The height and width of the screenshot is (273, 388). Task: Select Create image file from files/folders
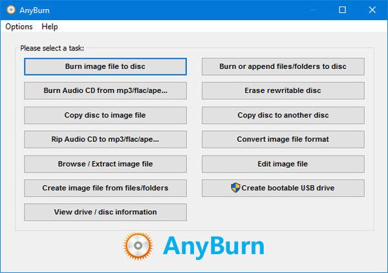(x=105, y=188)
